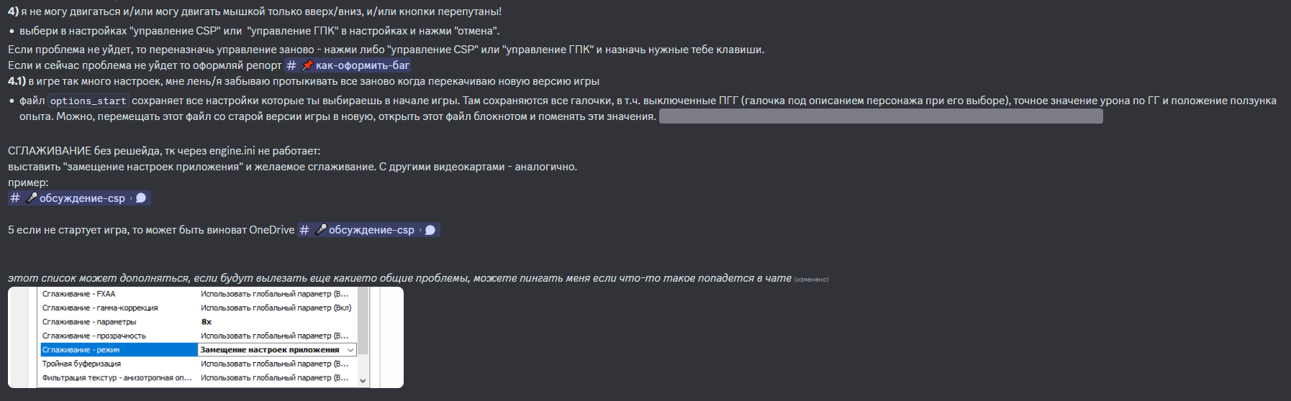Open the как-оформить-баг channel link

[348, 65]
